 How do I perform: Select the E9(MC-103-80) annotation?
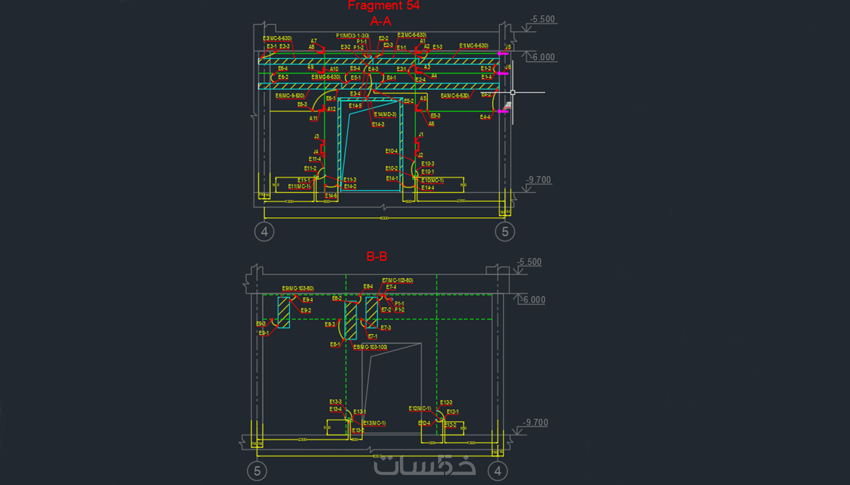[x=297, y=288]
